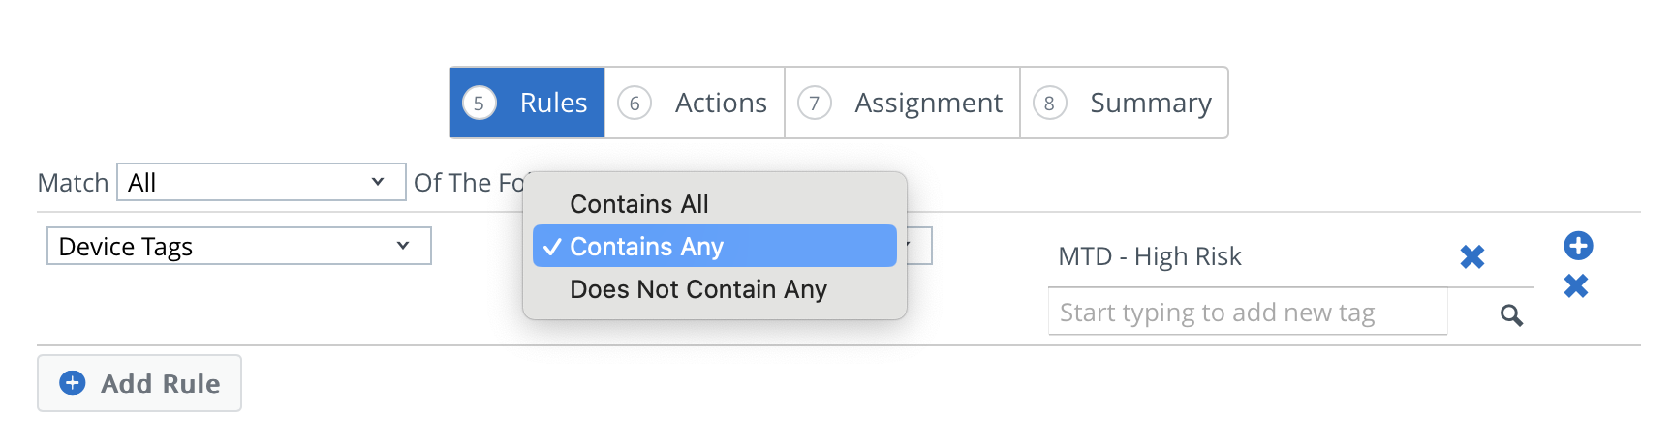Click the step 6 number circle

635,103
